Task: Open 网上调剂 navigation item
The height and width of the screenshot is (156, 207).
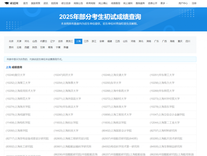Action: [x=128, y=3]
